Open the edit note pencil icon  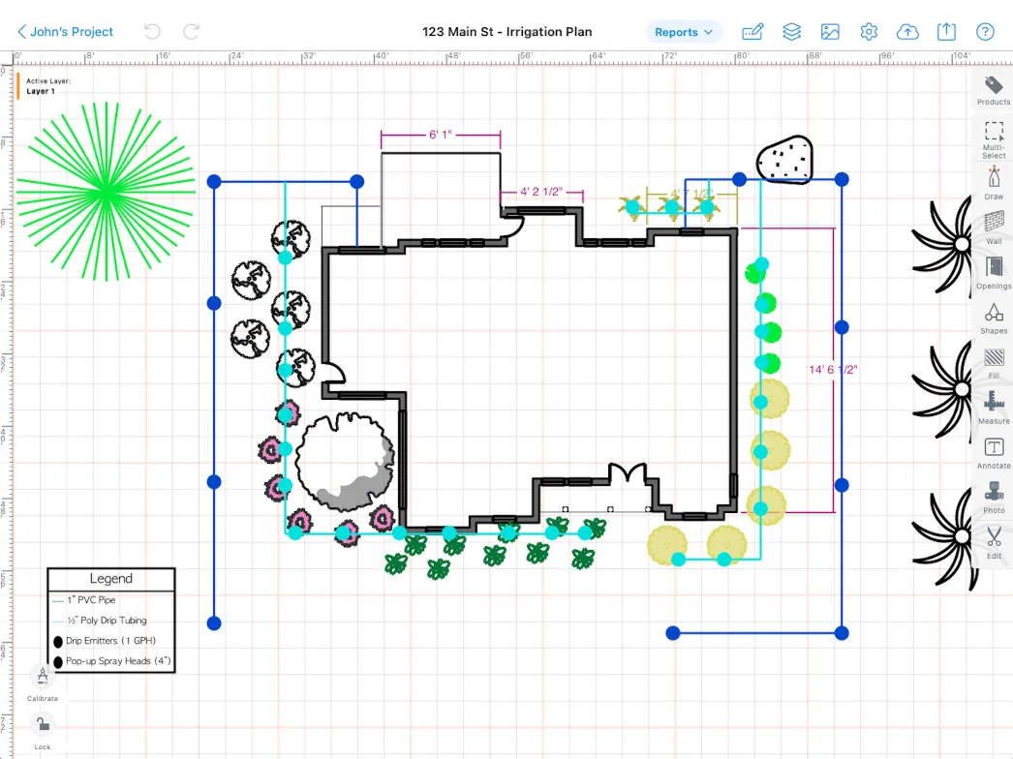[x=752, y=32]
